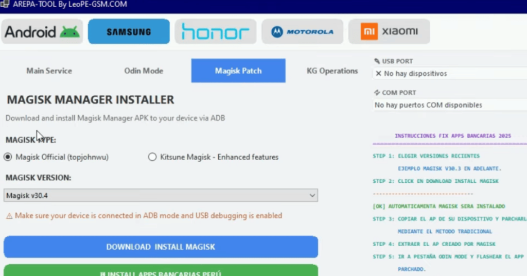Click the Ejemplo Magisk V30.3 en adelante line
The height and width of the screenshot is (276, 527).
click(449, 168)
